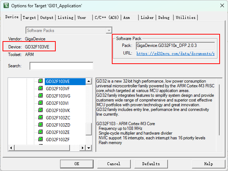The height and width of the screenshot is (171, 228).
Task: Select GD32F103VG in the device list
Action: click(x=58, y=96)
